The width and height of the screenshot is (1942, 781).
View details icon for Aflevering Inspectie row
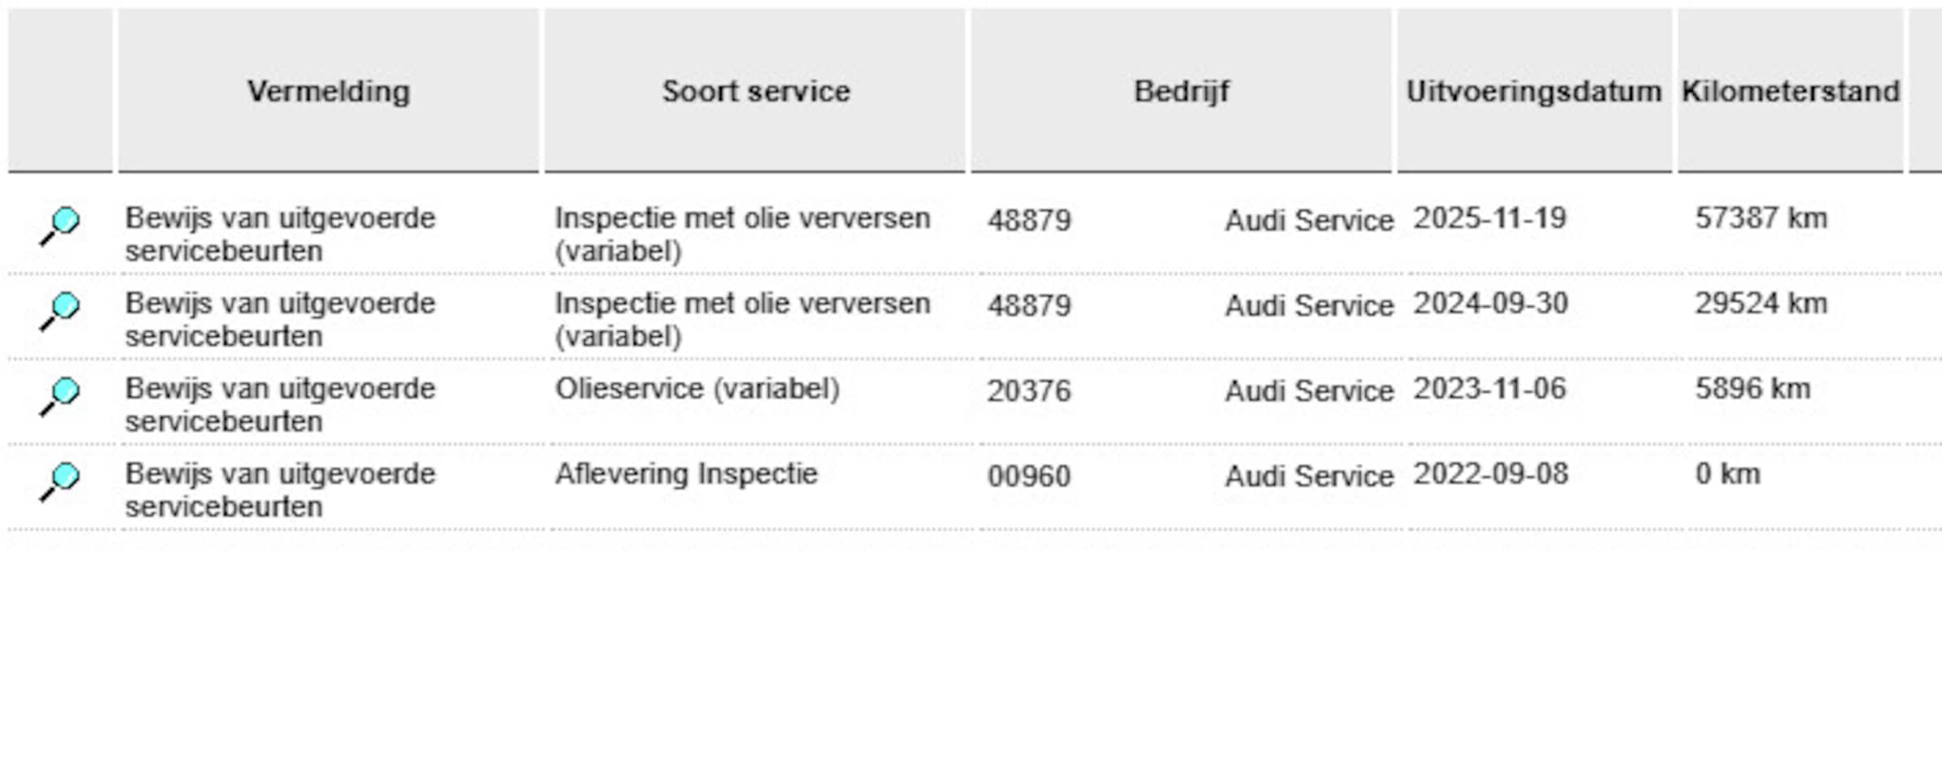coord(59,482)
